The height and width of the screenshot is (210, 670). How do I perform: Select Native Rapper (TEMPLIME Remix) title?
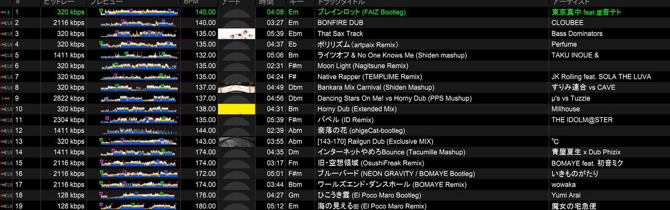coord(369,77)
